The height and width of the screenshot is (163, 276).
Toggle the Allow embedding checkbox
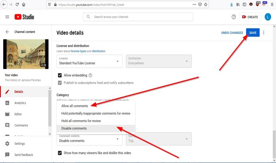[60, 75]
